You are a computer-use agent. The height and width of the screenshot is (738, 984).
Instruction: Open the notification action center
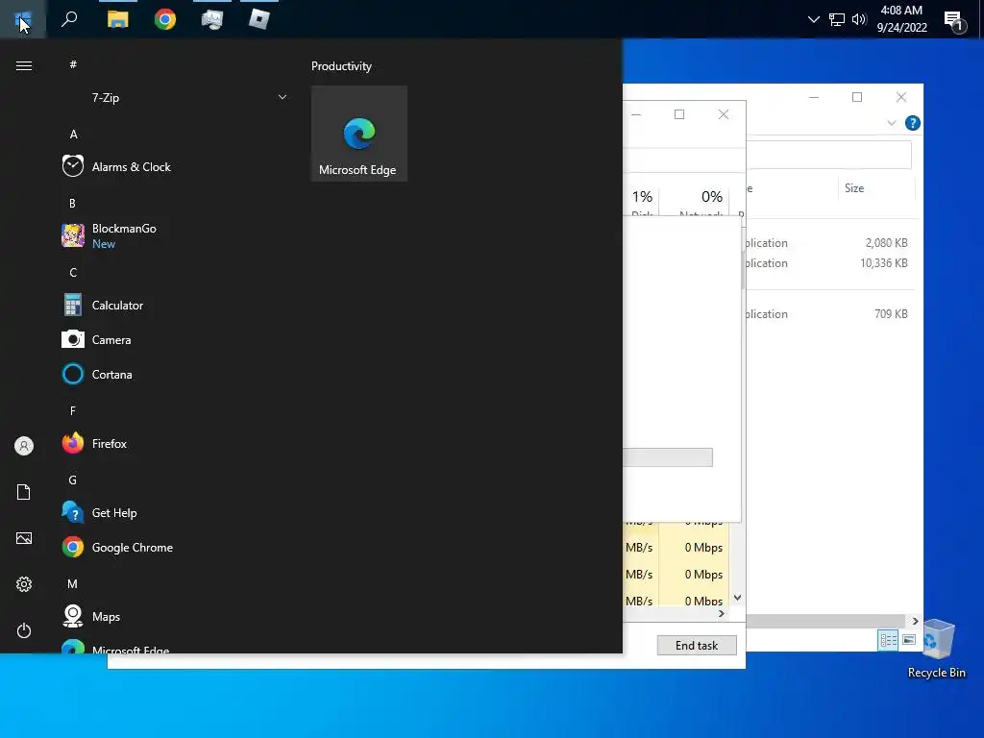click(954, 21)
